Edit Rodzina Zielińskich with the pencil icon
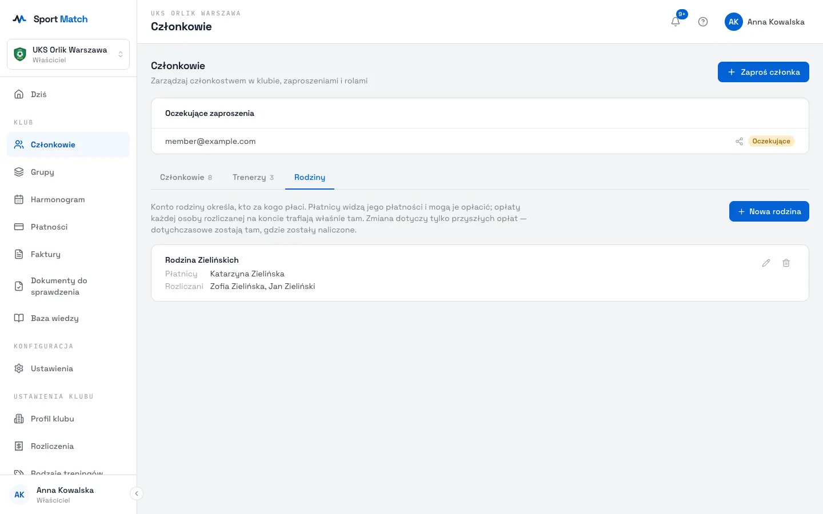The height and width of the screenshot is (514, 823). click(x=766, y=263)
